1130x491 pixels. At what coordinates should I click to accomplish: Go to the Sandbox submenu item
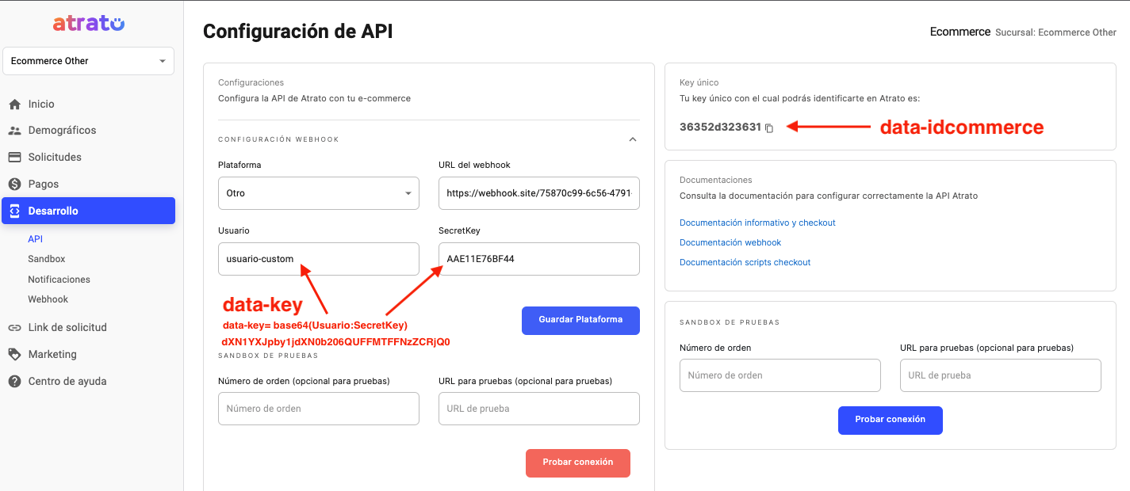click(x=47, y=259)
